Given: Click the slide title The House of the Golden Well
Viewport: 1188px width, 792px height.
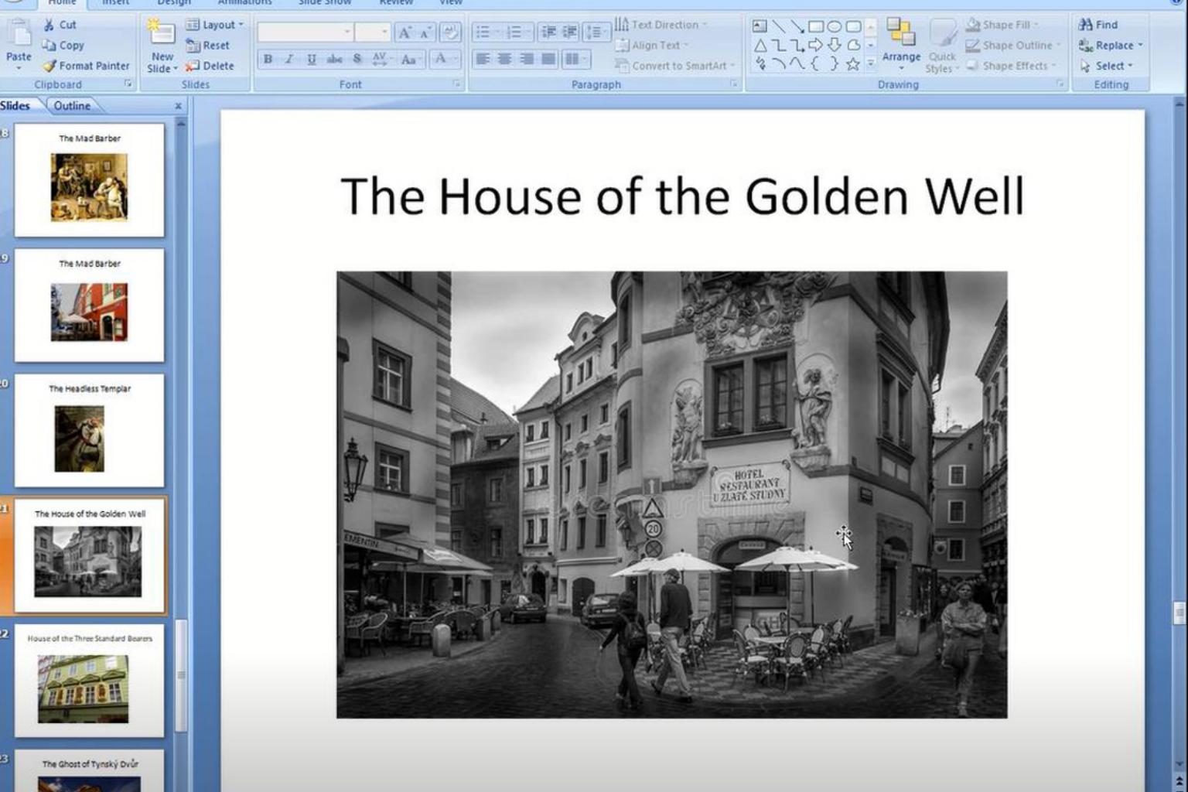Looking at the screenshot, I should point(682,196).
